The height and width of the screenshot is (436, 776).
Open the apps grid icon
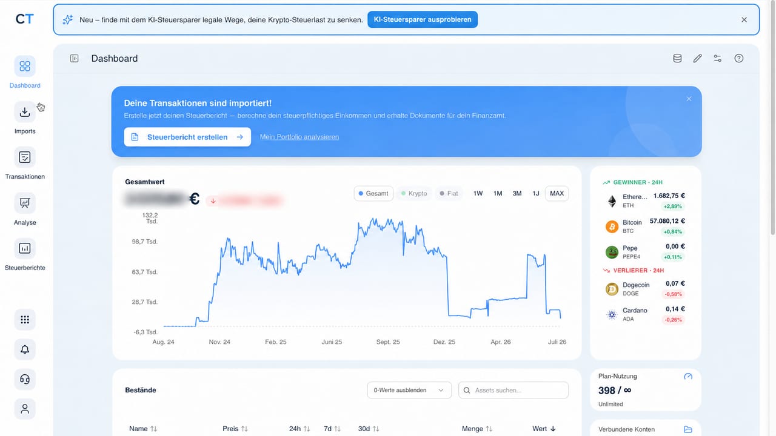[x=25, y=320]
